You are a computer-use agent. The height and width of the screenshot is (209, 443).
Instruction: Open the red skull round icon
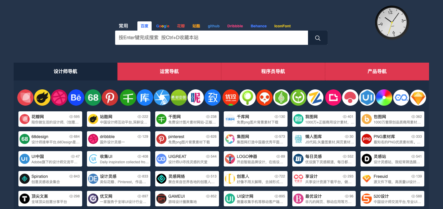click(264, 98)
